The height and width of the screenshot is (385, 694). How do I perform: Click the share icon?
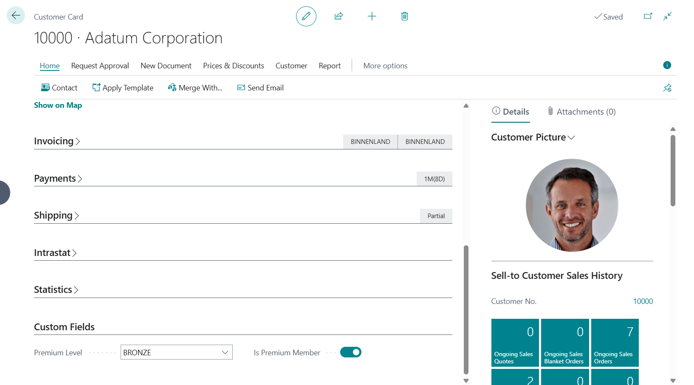[x=339, y=17]
